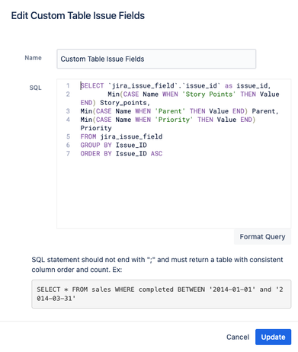298x352 pixels.
Task: Click the example SELECT statement box
Action: (x=162, y=294)
